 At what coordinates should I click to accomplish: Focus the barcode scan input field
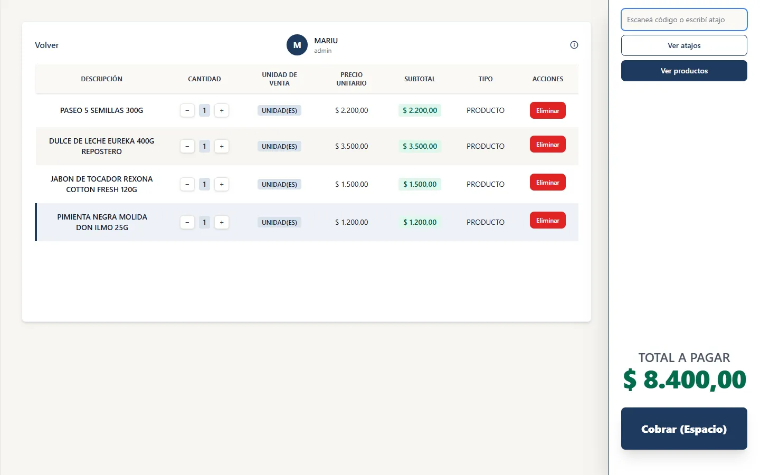(x=684, y=20)
